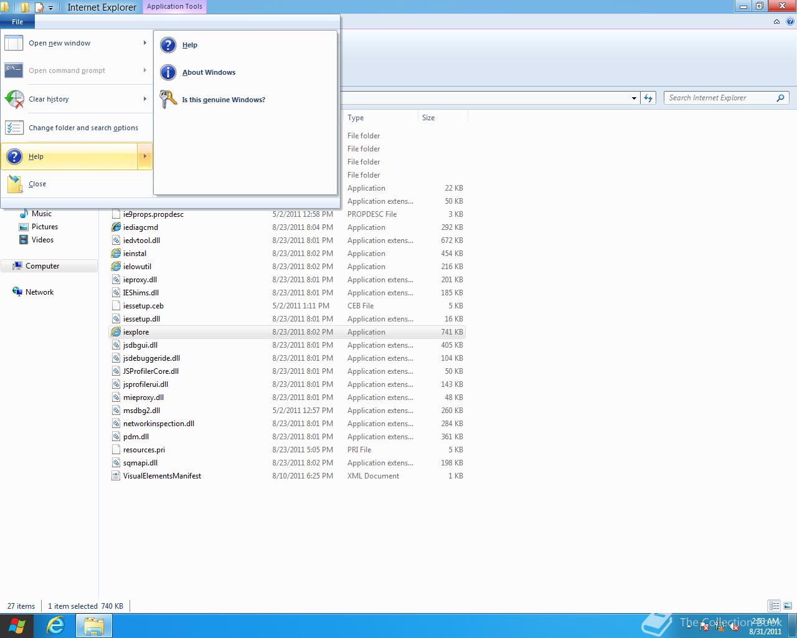Show hidden tray icons arrow
The height and width of the screenshot is (638, 797).
point(689,626)
